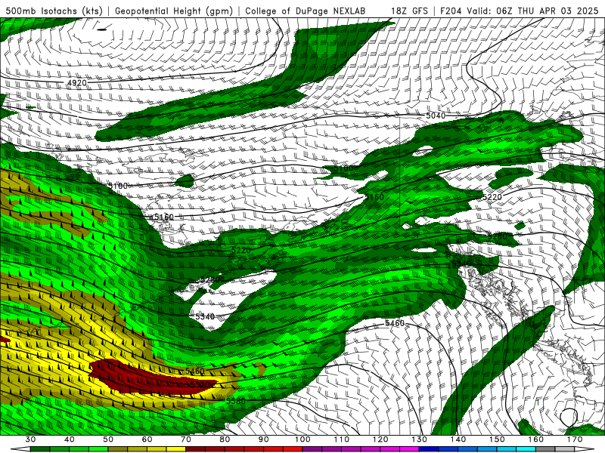Click the "500mb Isotachs (kts)" title text
Viewport: 605px width, 453px height.
tap(54, 11)
